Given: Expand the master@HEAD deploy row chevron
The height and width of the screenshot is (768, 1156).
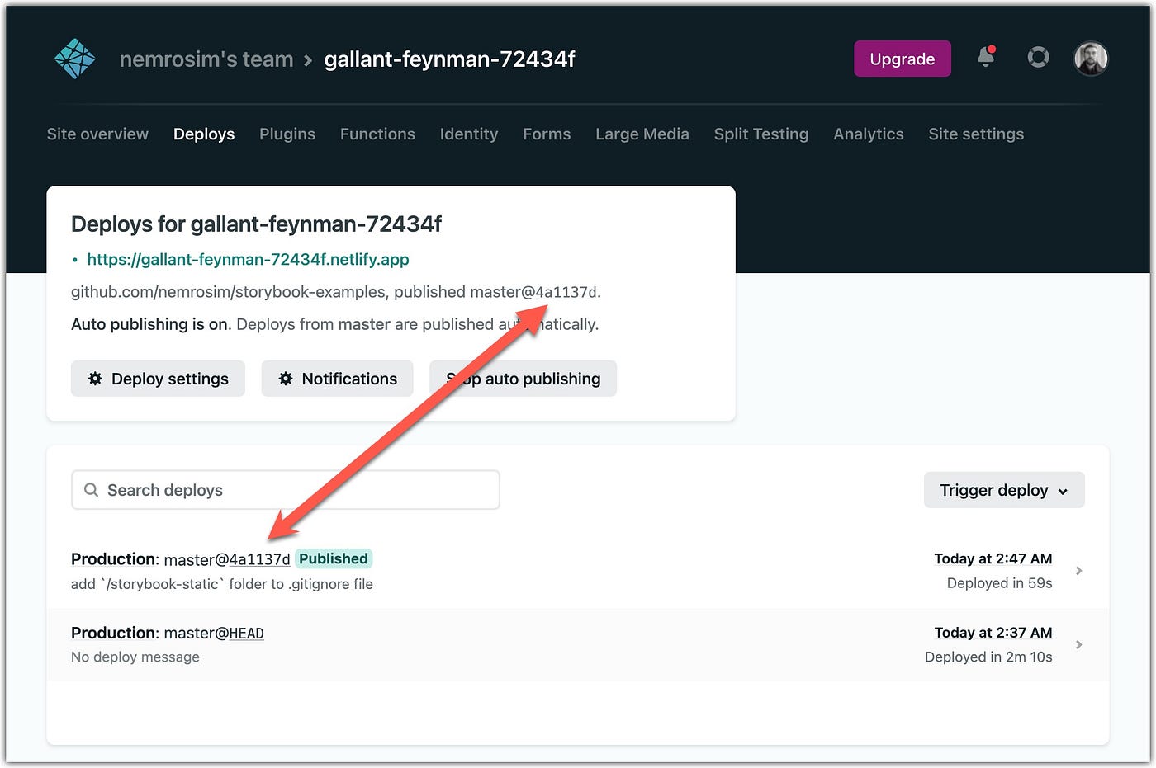Looking at the screenshot, I should pyautogui.click(x=1079, y=644).
